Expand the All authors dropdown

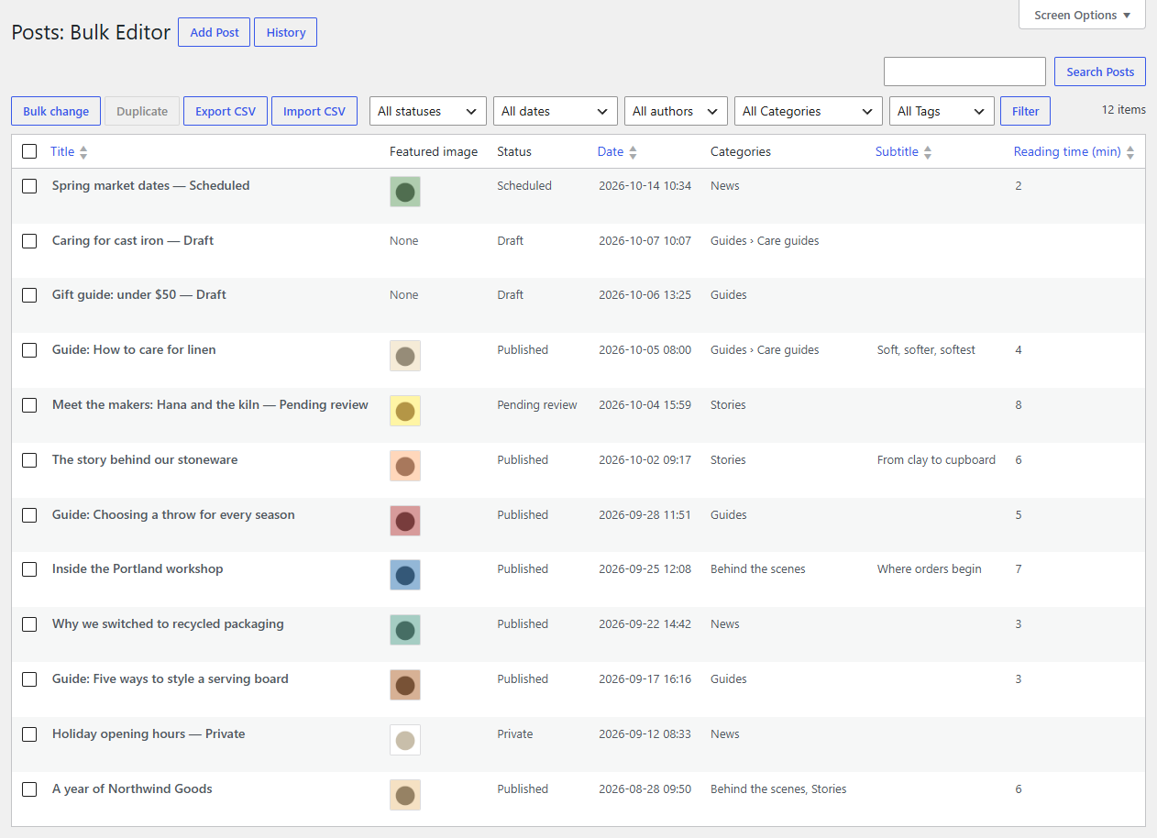[x=677, y=111]
